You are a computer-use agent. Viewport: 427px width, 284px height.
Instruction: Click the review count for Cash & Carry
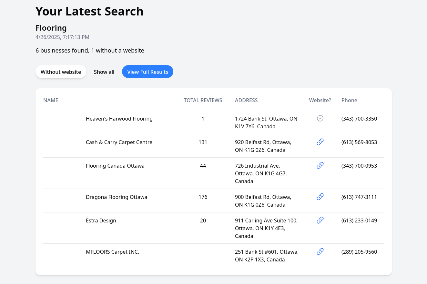point(203,142)
